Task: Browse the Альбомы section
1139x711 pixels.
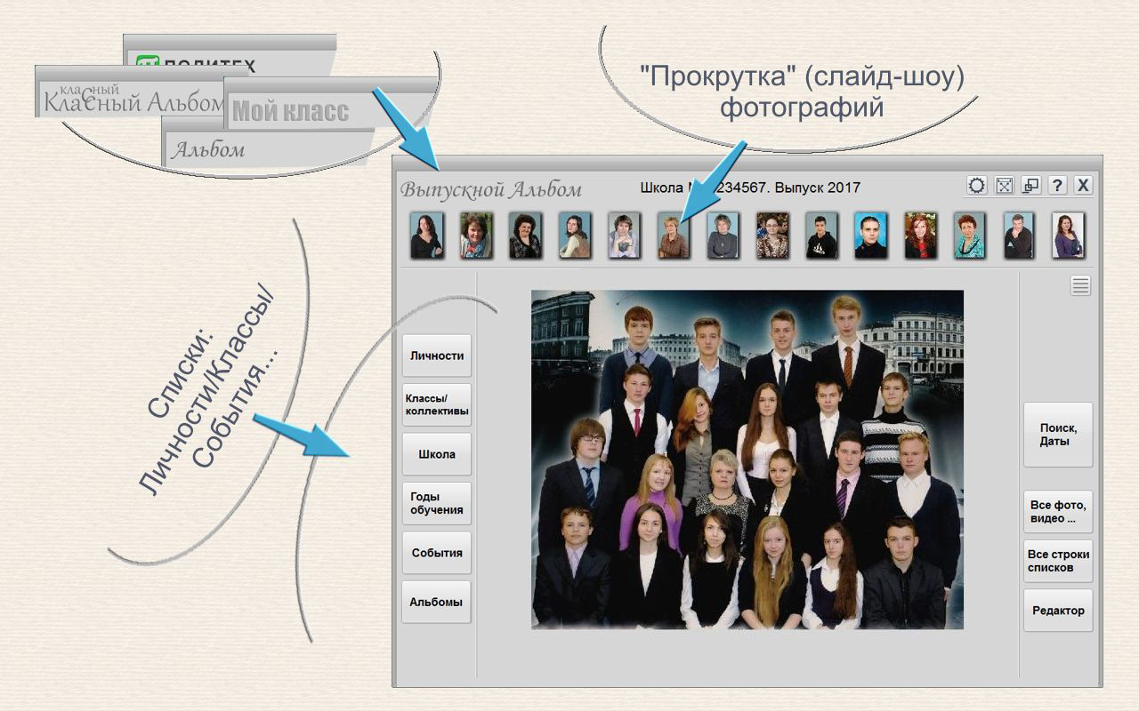Action: pyautogui.click(x=436, y=602)
